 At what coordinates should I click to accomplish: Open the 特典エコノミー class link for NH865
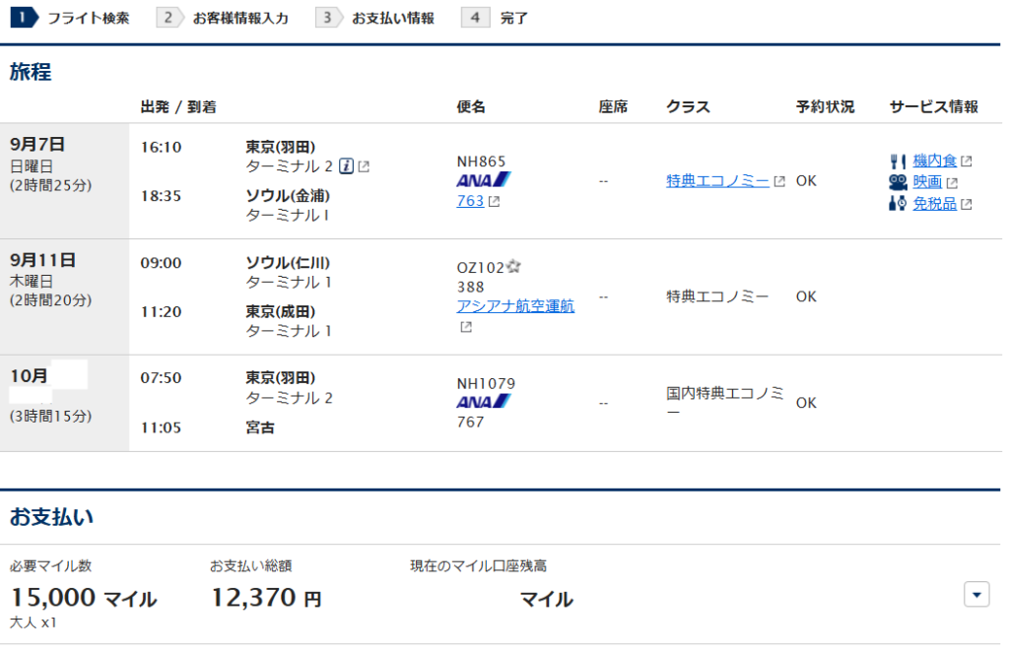pyautogui.click(x=717, y=181)
